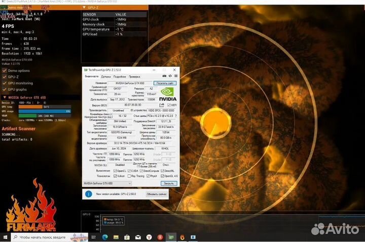Click the GPU temperature sensor row

tap(114, 29)
